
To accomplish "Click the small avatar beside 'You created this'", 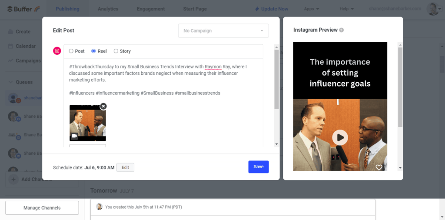I will click(99, 207).
